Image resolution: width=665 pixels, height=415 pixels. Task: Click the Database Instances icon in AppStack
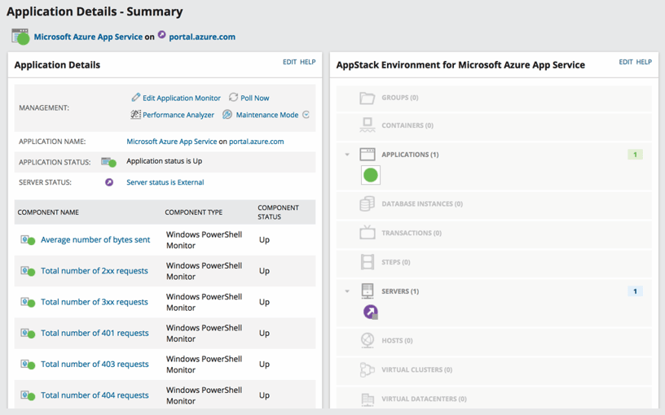point(368,203)
